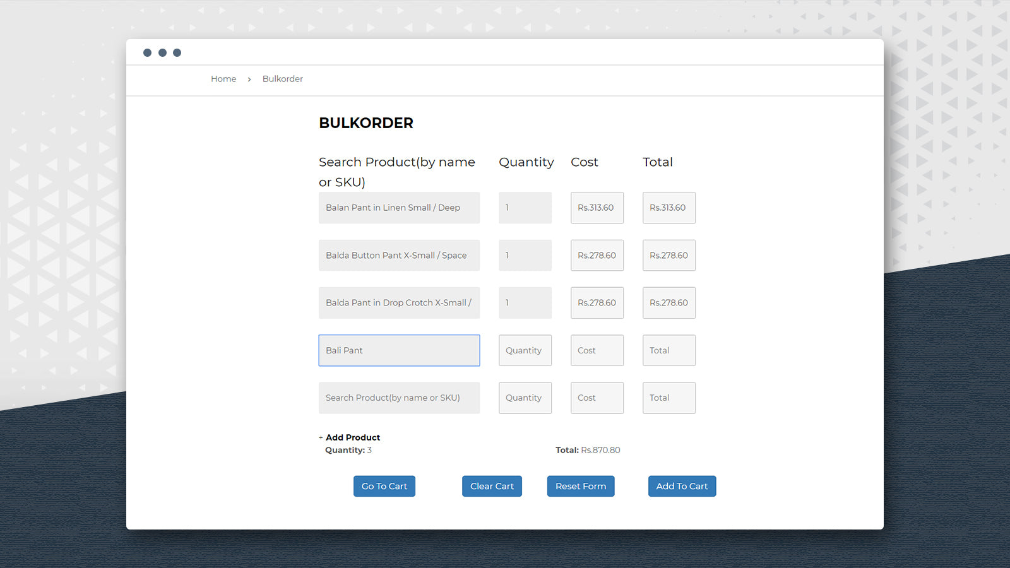Image resolution: width=1010 pixels, height=568 pixels.
Task: Click the Reset Form button
Action: 580,486
